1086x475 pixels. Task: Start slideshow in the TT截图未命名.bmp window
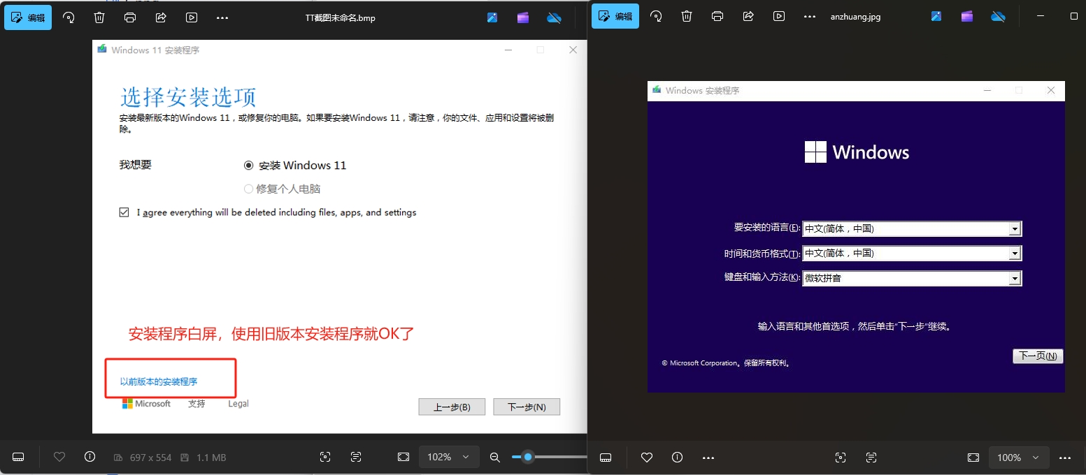click(x=192, y=17)
